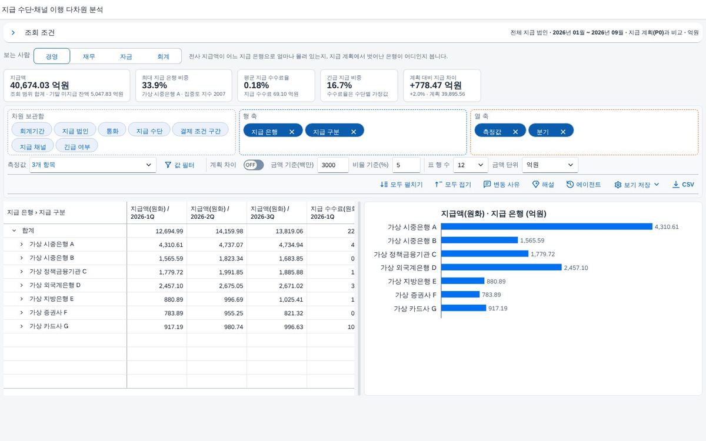This screenshot has width=706, height=441.
Task: Toggle the 계획 차이 switch
Action: (x=254, y=165)
